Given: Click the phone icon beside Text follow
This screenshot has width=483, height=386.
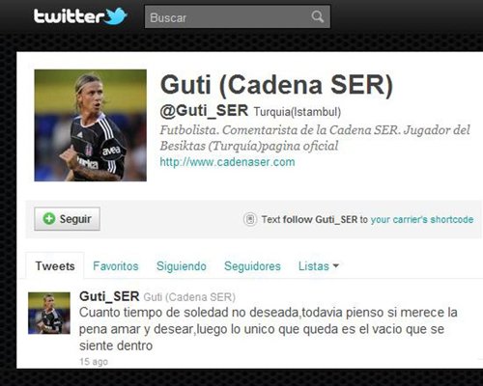Looking at the screenshot, I should (250, 220).
